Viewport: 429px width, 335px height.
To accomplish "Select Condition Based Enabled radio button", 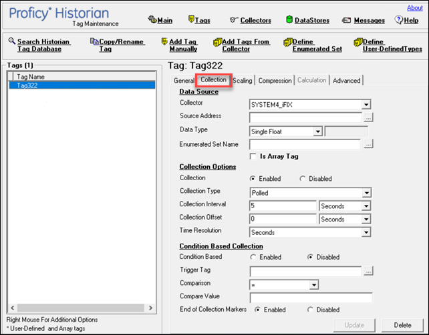I will pyautogui.click(x=253, y=257).
